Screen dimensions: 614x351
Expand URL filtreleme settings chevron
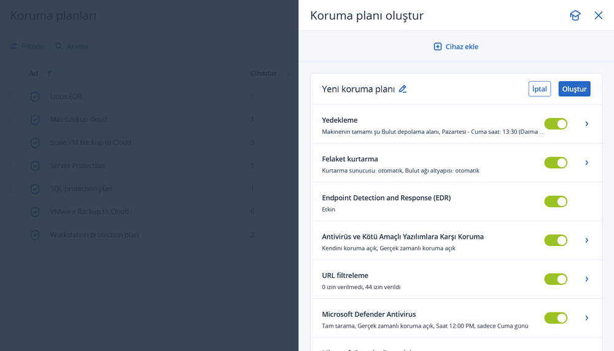(x=586, y=279)
